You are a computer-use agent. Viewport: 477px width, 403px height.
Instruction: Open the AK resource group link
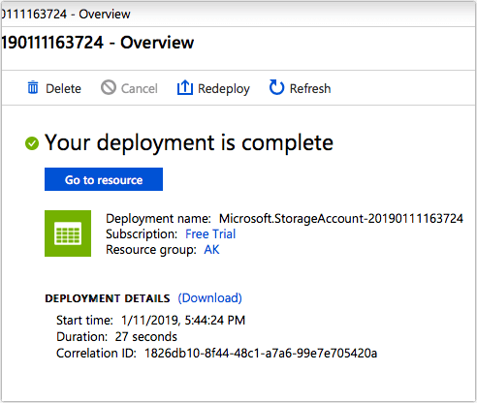(211, 250)
